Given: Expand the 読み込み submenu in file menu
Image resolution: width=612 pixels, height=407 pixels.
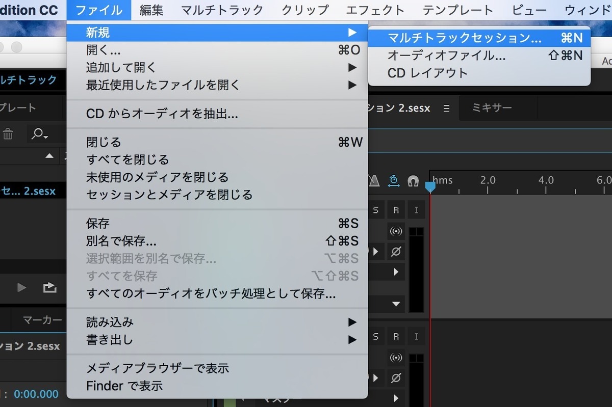Looking at the screenshot, I should pyautogui.click(x=352, y=322).
